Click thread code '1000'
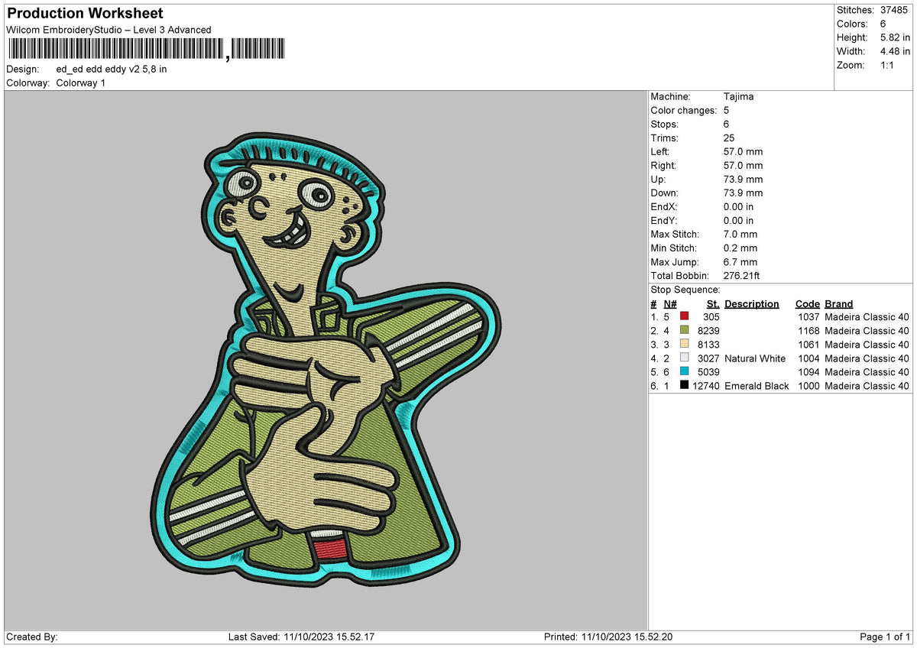This screenshot has width=917, height=648. coord(808,386)
